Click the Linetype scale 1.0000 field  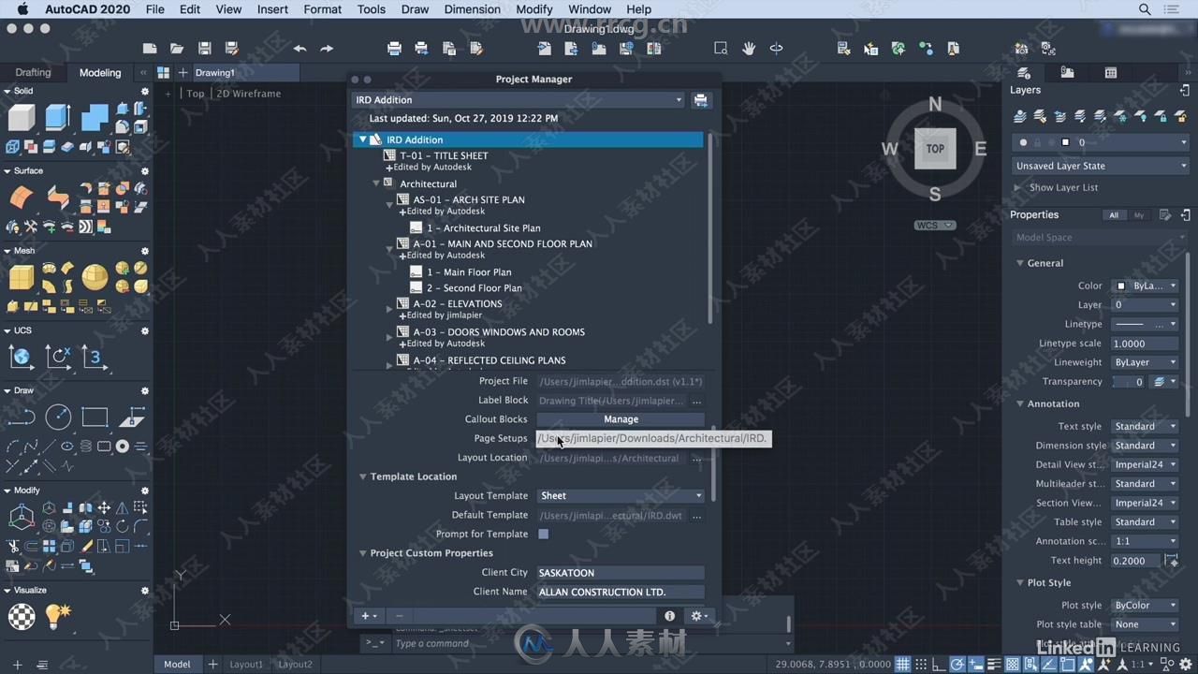pyautogui.click(x=1145, y=344)
